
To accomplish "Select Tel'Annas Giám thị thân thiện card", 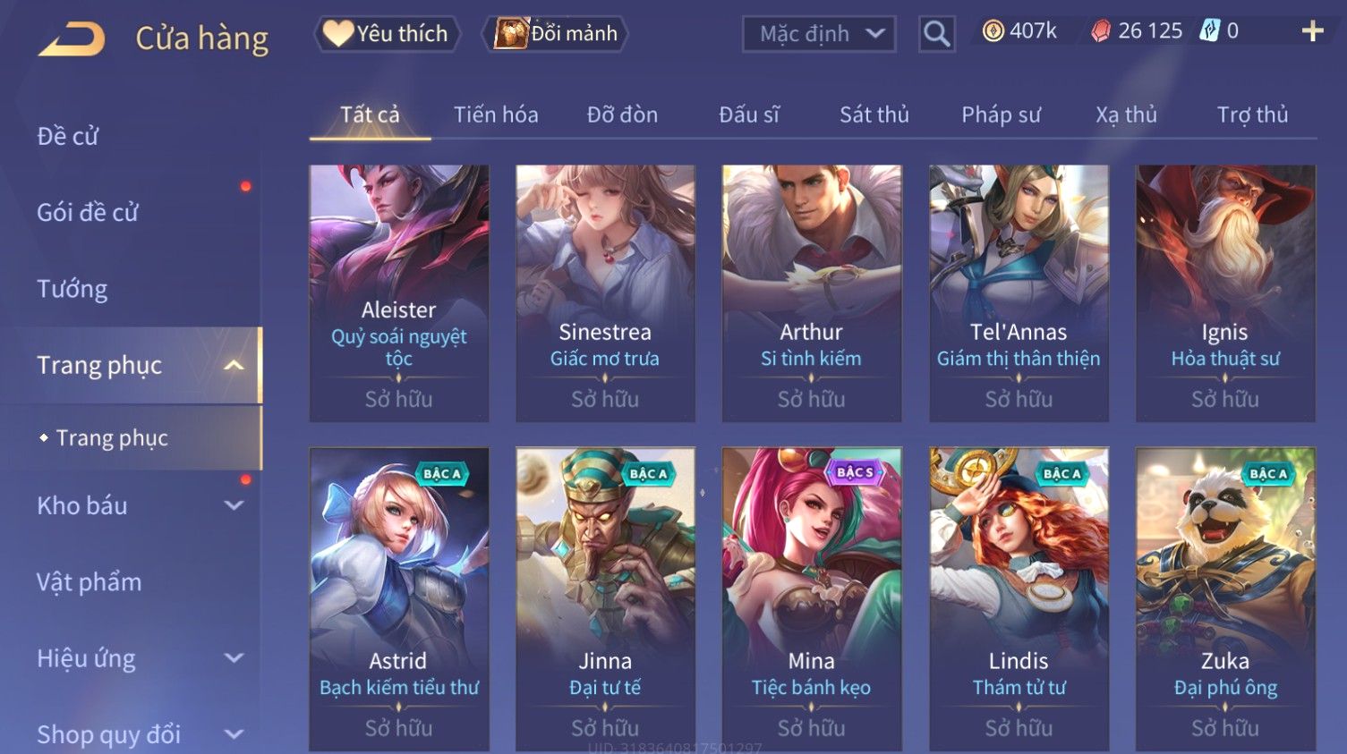I will (x=1019, y=292).
